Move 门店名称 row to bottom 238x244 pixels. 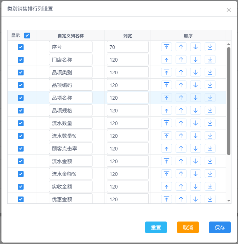[x=210, y=59]
